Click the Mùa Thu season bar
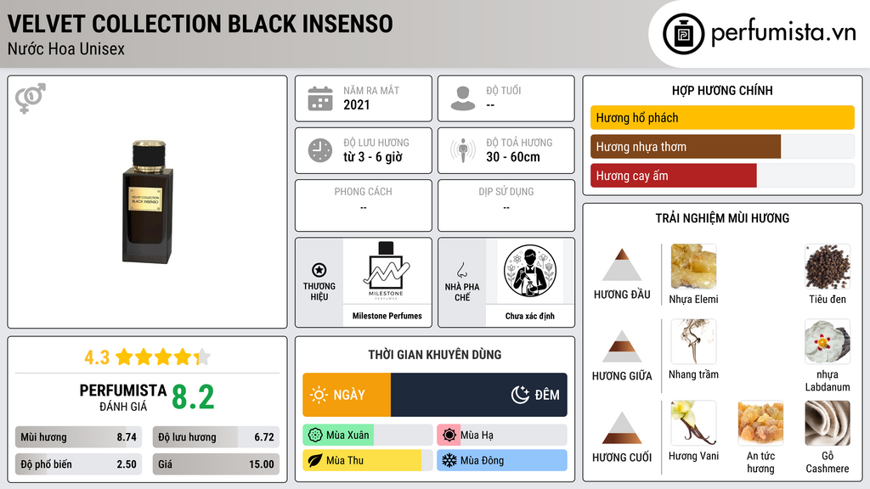 (x=367, y=461)
